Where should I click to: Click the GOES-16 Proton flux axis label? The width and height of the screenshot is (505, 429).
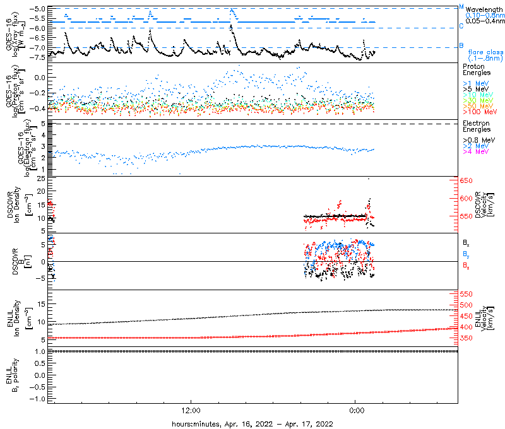point(16,91)
